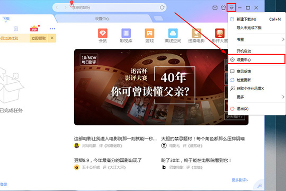Open article 这部电影让我进入电影院那一刻
This screenshot has width=286, height=191.
point(115,138)
